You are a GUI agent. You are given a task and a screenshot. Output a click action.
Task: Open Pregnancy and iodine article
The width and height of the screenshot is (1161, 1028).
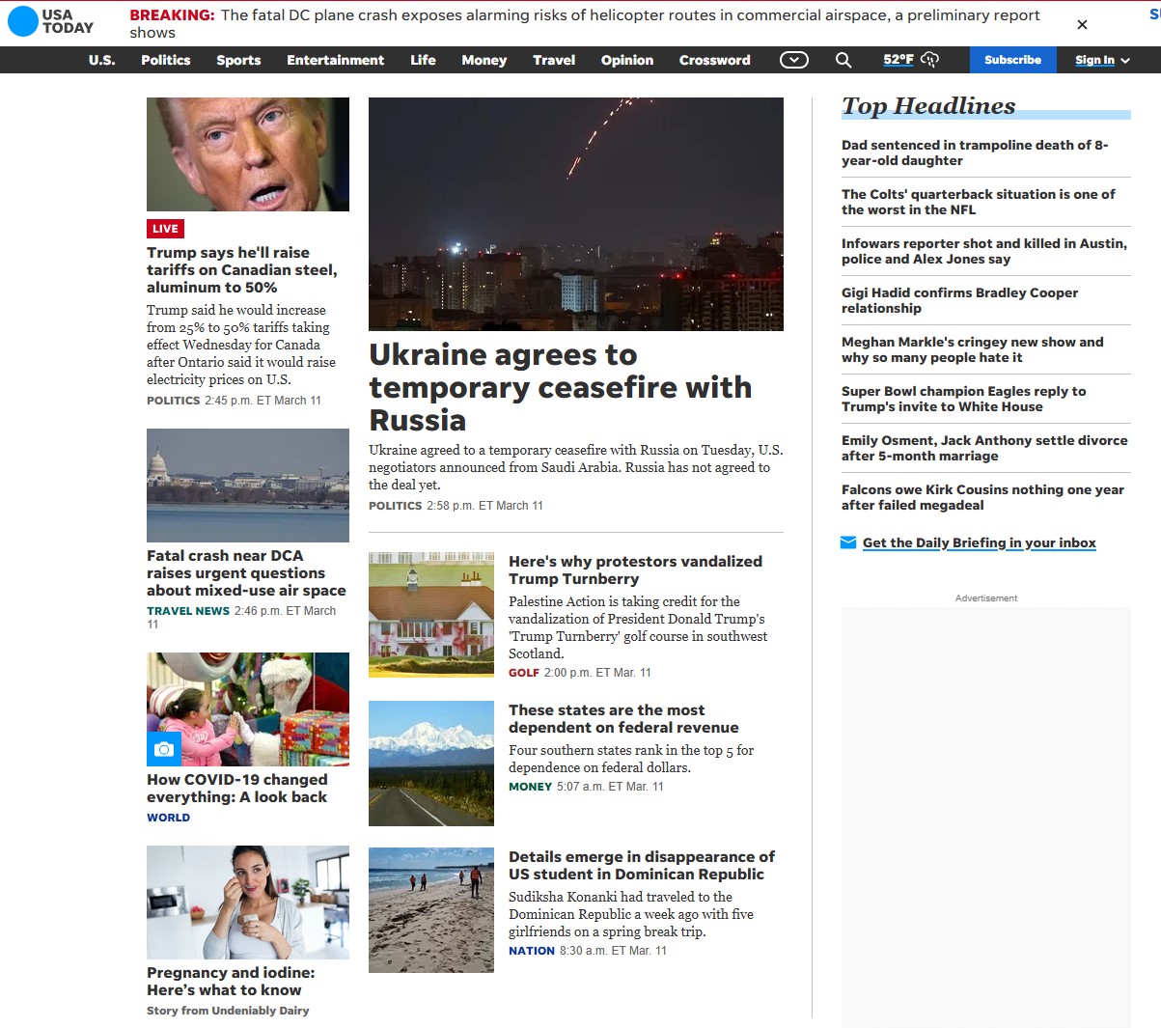[x=231, y=981]
